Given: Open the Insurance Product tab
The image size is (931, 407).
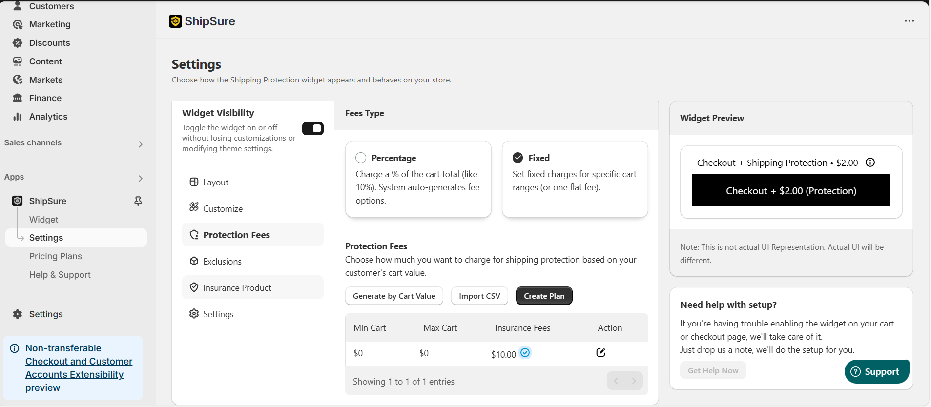Looking at the screenshot, I should 253,287.
